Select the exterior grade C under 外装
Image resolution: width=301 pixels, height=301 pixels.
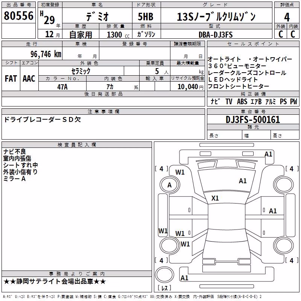pyautogui.click(x=281, y=34)
